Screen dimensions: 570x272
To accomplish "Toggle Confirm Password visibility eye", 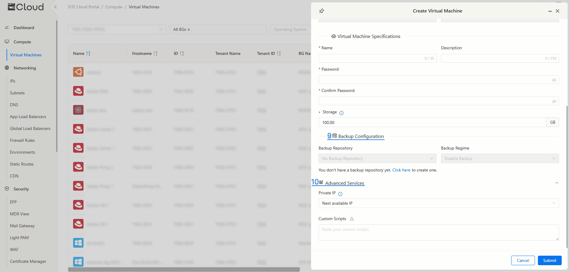I will 554,101.
